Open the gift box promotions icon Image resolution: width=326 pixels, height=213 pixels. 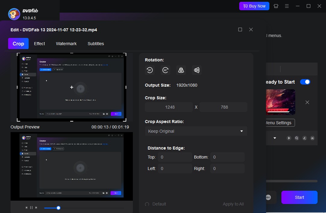click(x=276, y=6)
